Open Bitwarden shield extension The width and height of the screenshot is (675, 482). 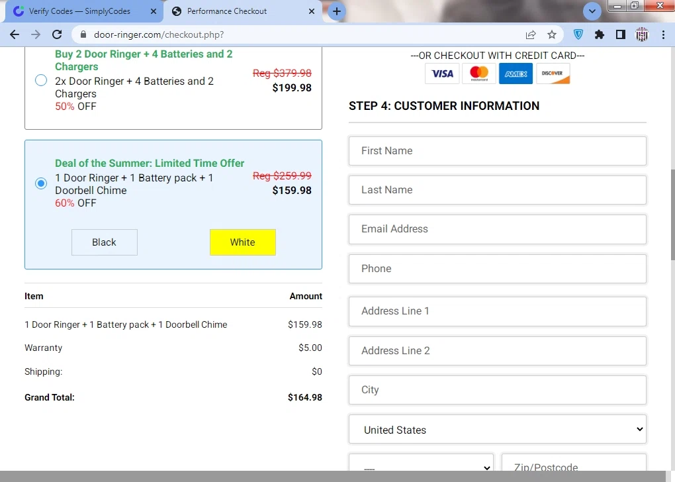tap(578, 35)
